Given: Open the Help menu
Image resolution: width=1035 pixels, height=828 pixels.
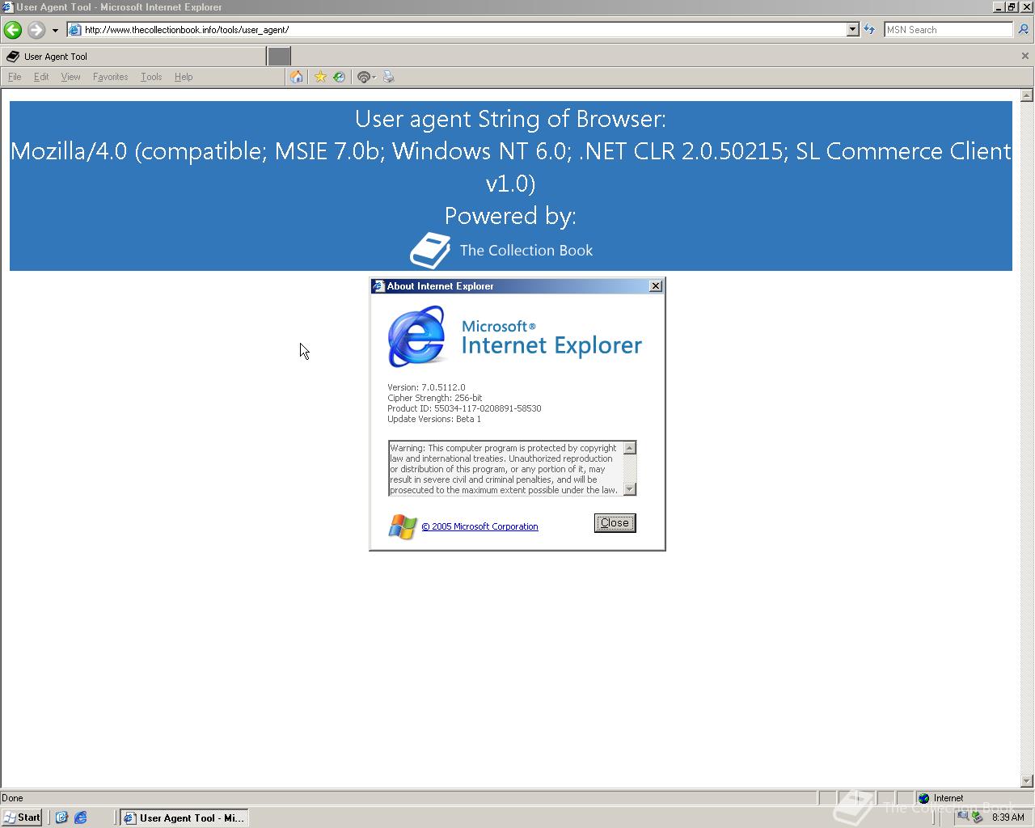Looking at the screenshot, I should click(184, 77).
